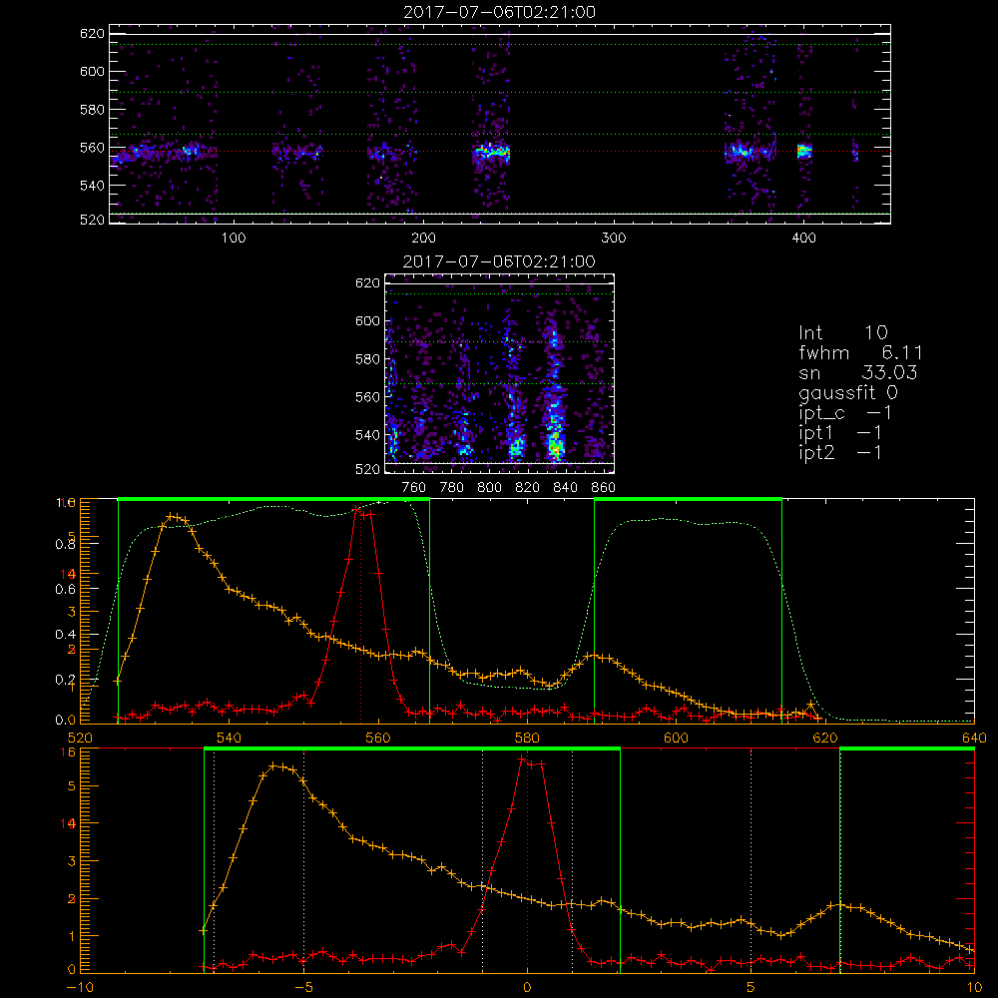The width and height of the screenshot is (998, 998).
Task: Click x-axis label -10 on bottom plot
Action: (x=80, y=988)
